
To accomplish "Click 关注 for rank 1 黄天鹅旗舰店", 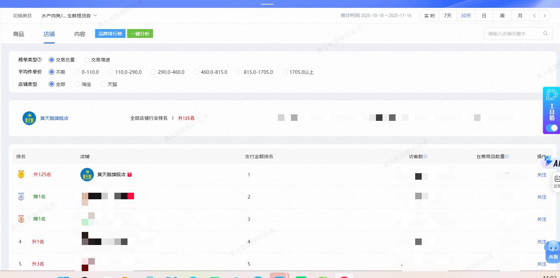I will 542,175.
